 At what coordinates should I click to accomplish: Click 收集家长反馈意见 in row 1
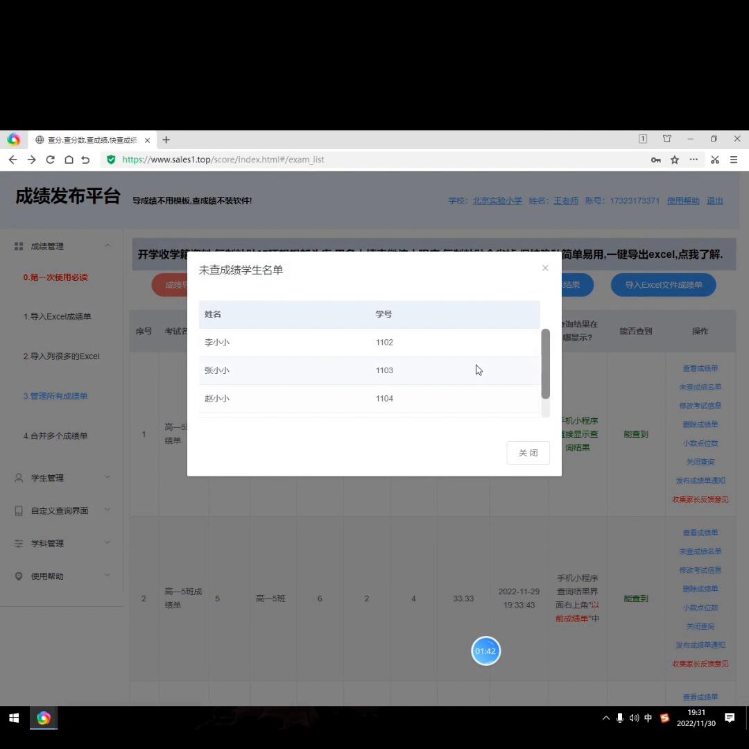pyautogui.click(x=700, y=499)
